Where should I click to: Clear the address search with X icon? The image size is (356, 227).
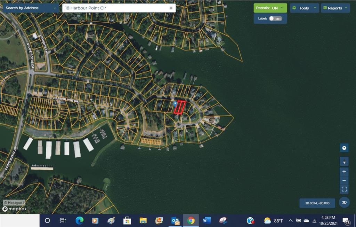(171, 8)
